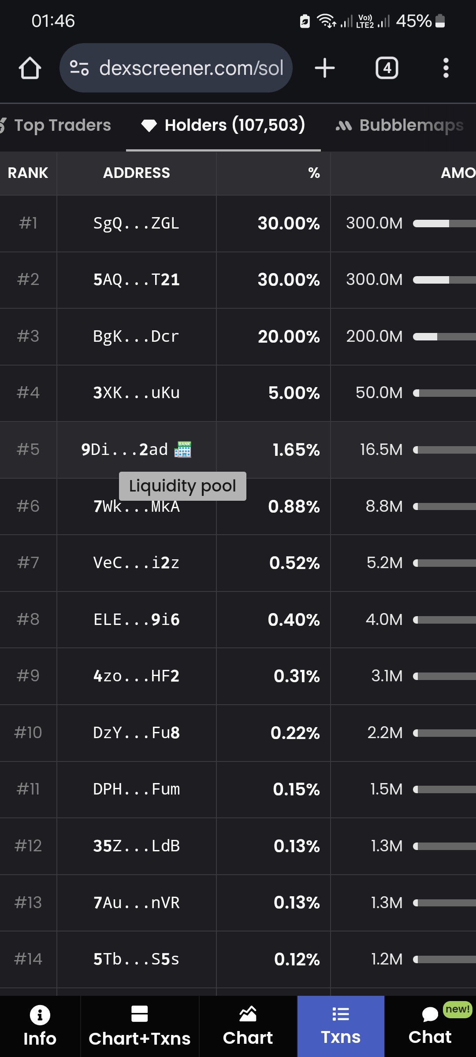Select the Txns bottom tab
This screenshot has height=1057, width=476.
click(341, 1026)
